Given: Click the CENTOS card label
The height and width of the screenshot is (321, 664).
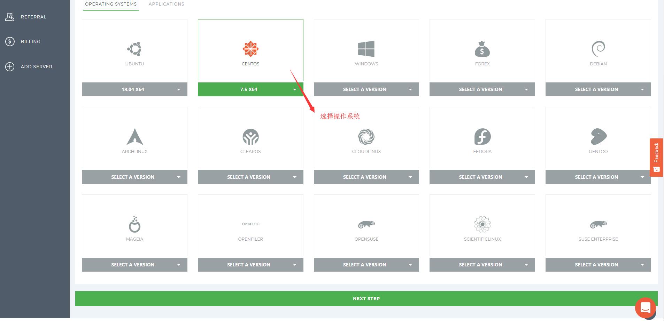Looking at the screenshot, I should tap(250, 64).
